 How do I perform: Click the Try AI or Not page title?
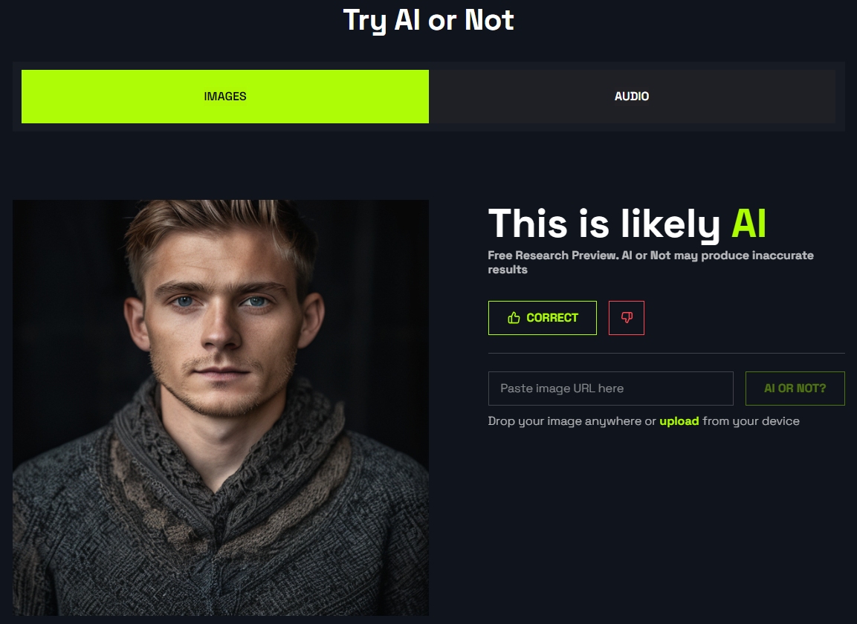pos(428,20)
